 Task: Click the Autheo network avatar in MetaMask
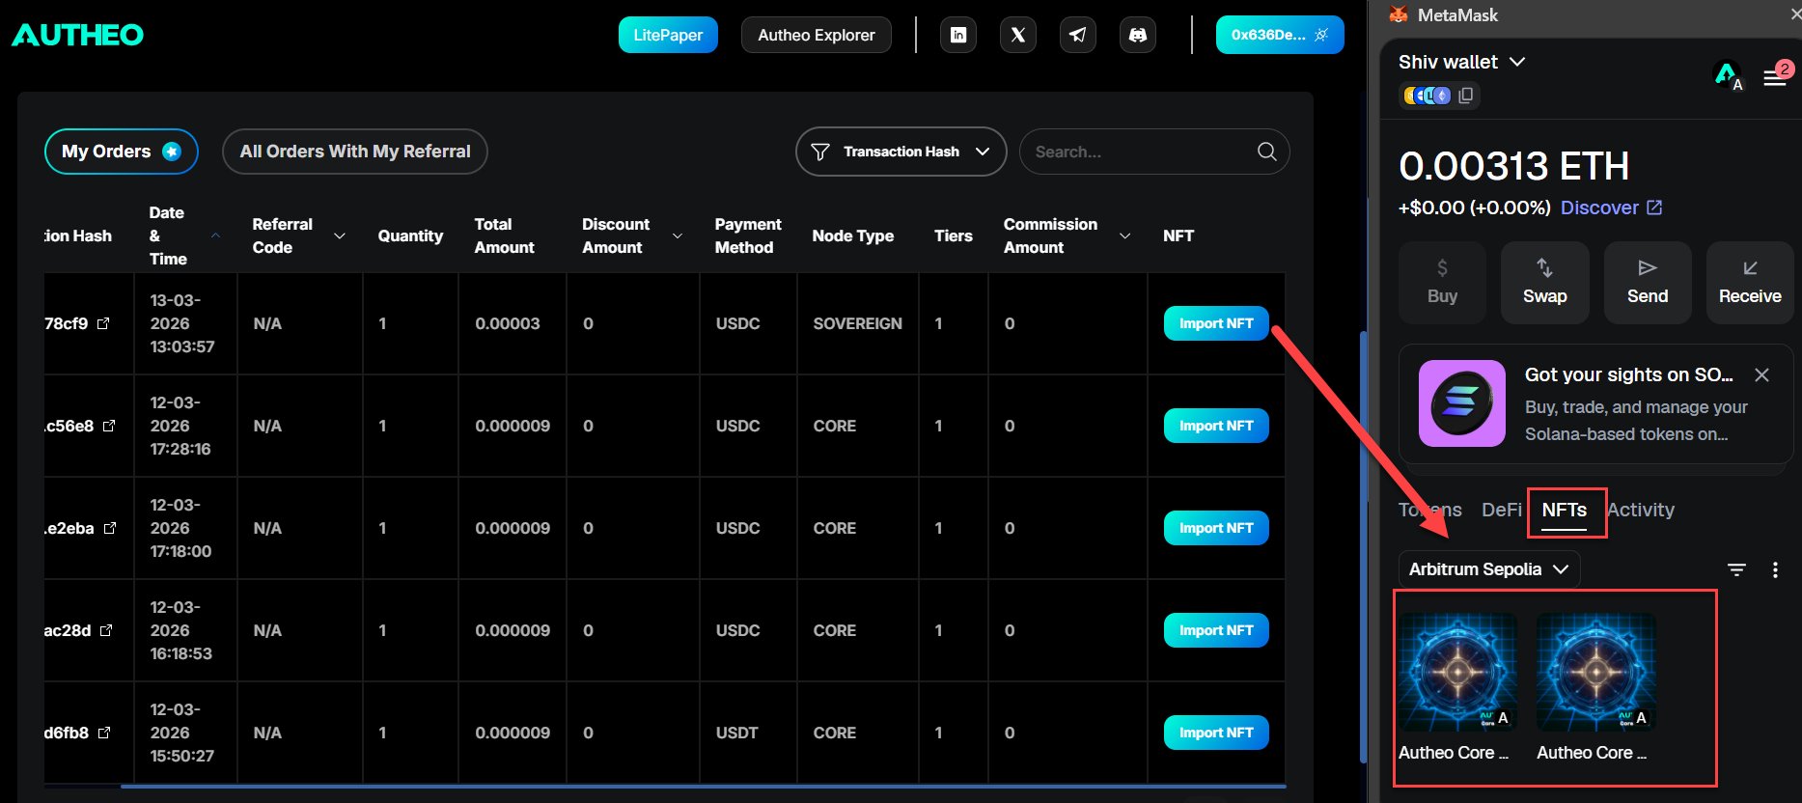pos(1727,75)
